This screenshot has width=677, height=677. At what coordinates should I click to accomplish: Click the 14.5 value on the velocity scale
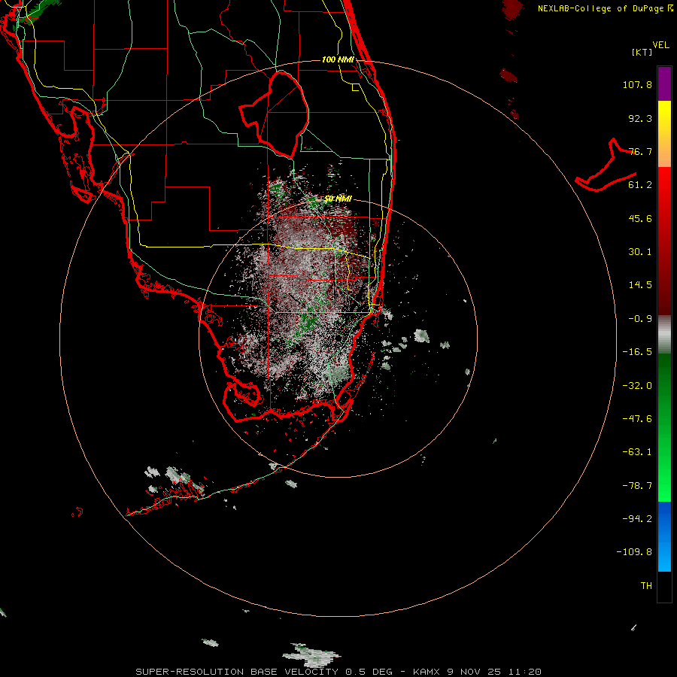(x=640, y=285)
